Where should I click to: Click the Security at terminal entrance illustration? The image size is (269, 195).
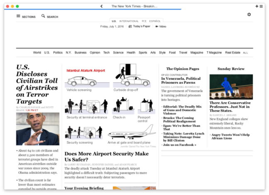click(x=86, y=106)
